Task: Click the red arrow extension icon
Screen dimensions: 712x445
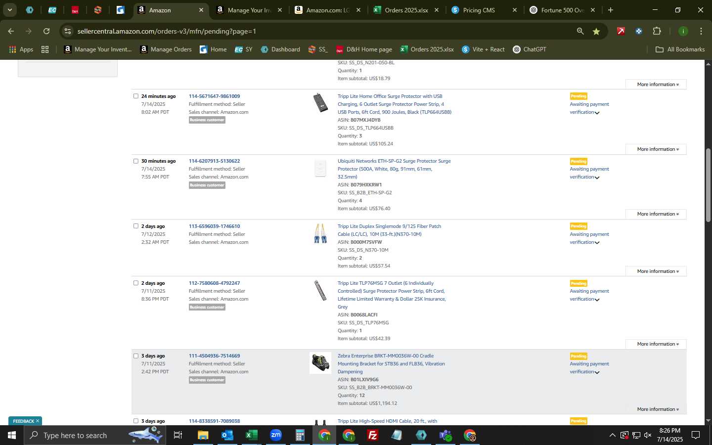Action: tap(621, 31)
